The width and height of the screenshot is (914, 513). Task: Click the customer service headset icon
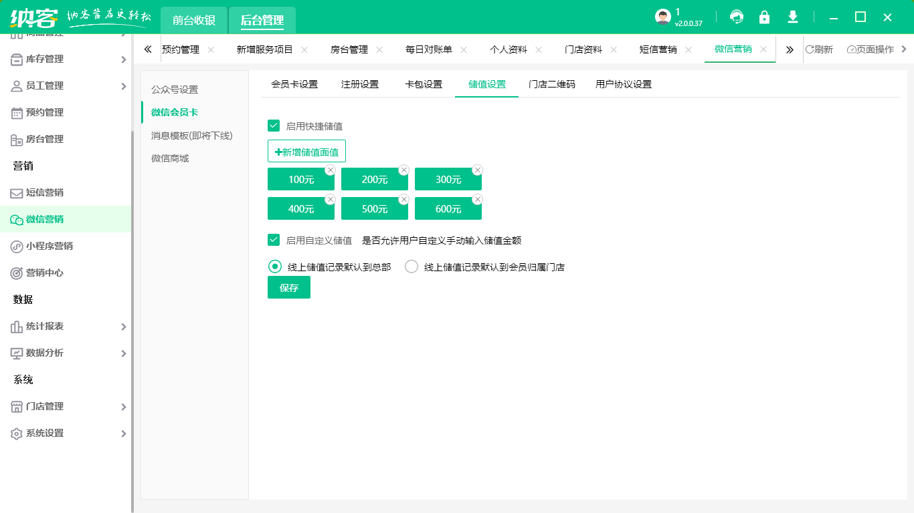click(737, 17)
